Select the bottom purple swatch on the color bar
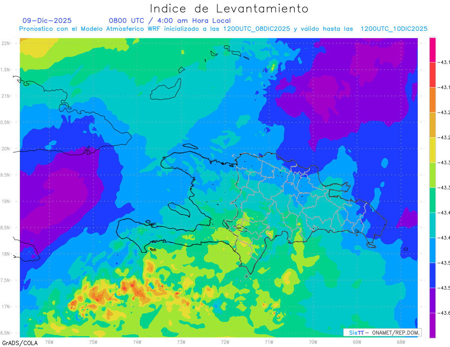450x347 pixels. pos(432,325)
